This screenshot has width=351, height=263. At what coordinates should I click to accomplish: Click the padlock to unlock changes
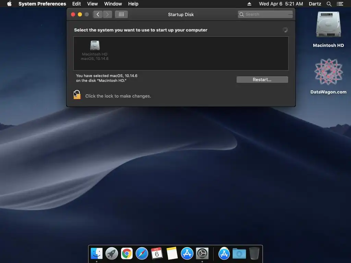pos(77,95)
